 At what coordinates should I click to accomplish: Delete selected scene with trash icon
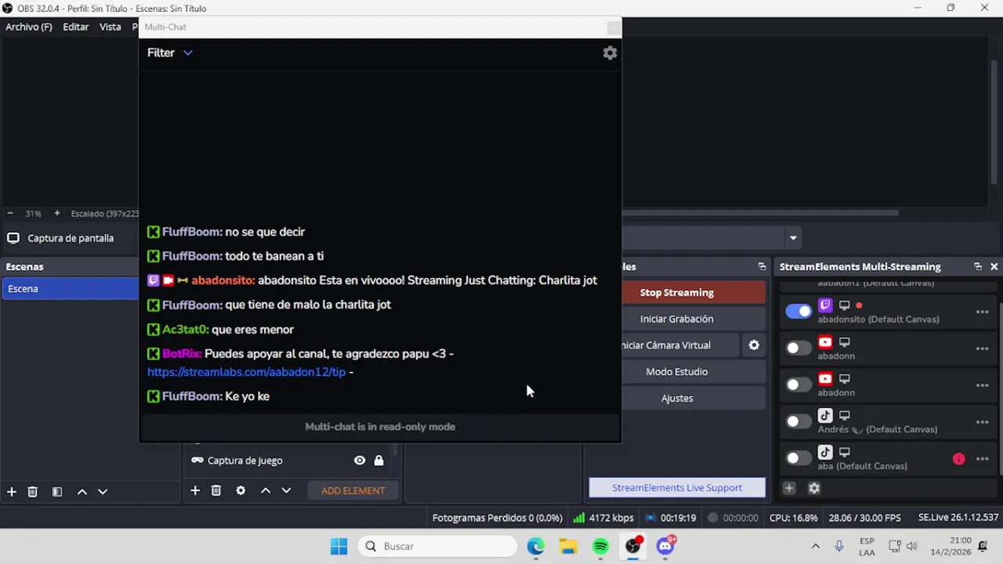pyautogui.click(x=32, y=491)
